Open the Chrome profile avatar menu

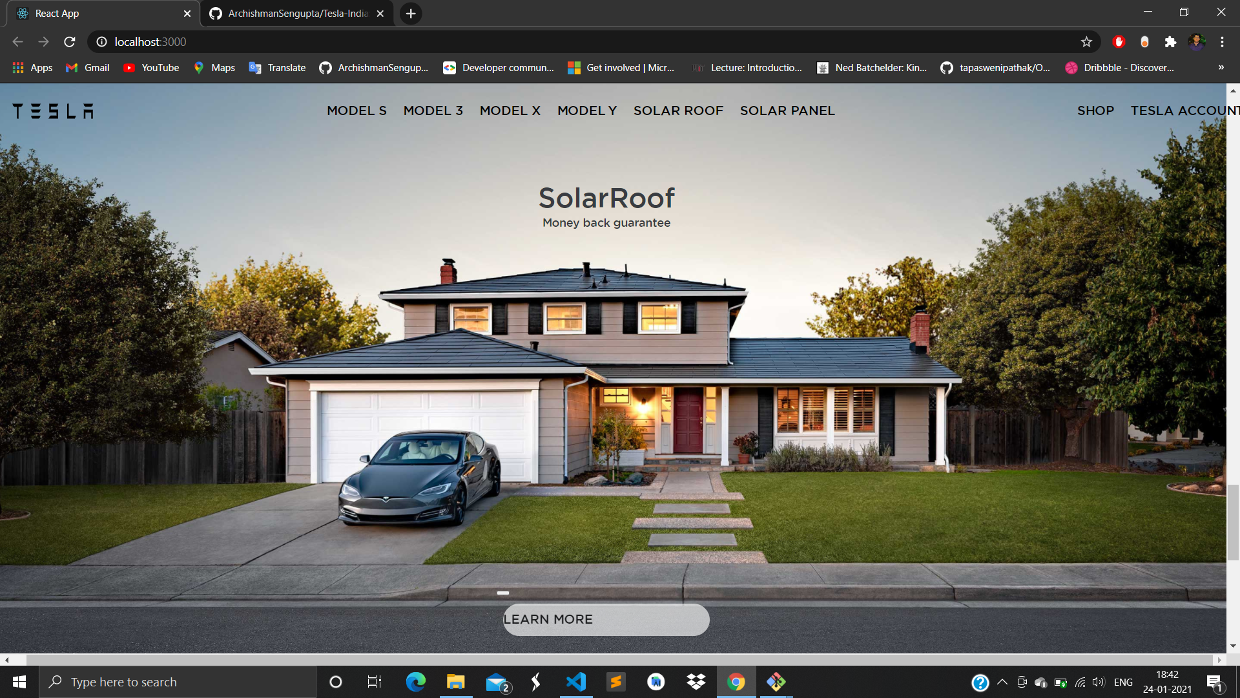click(x=1197, y=42)
